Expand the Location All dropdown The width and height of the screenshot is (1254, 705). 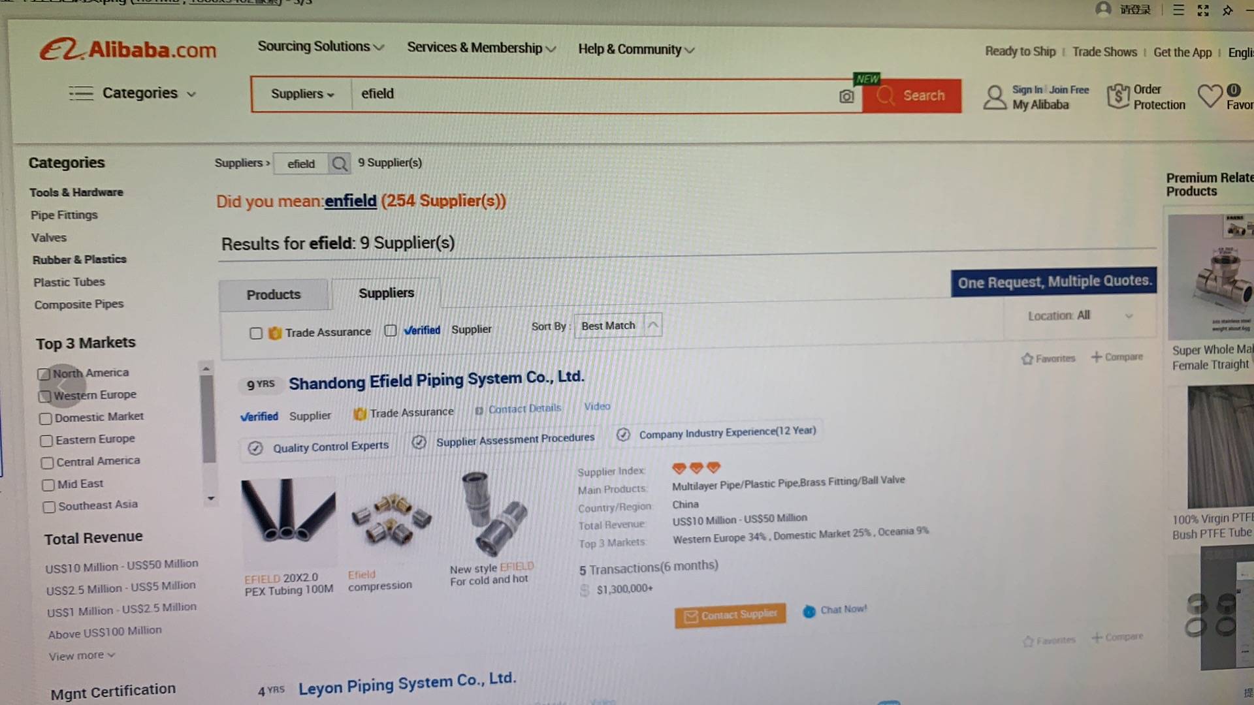1079,316
